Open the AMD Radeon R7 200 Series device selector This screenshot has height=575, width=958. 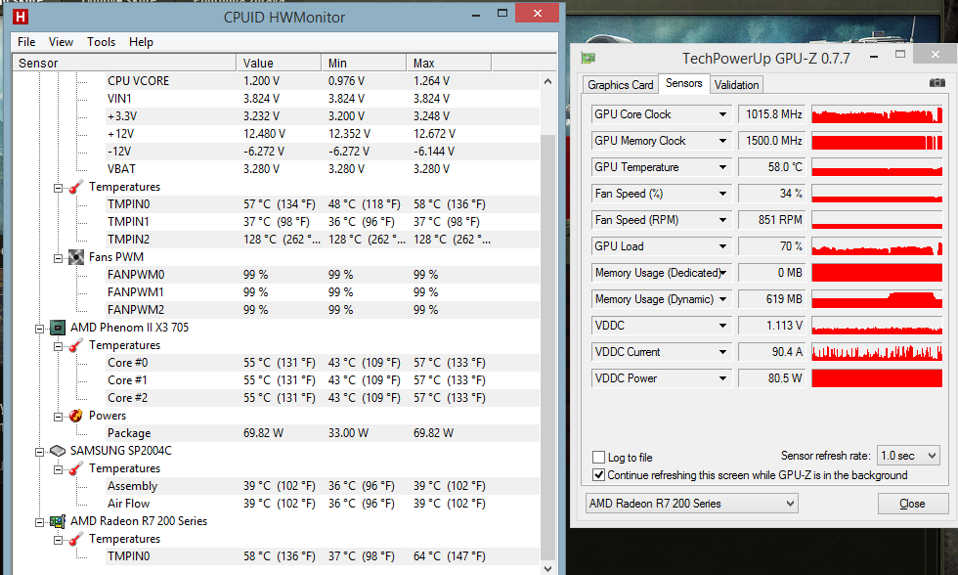pos(691,504)
